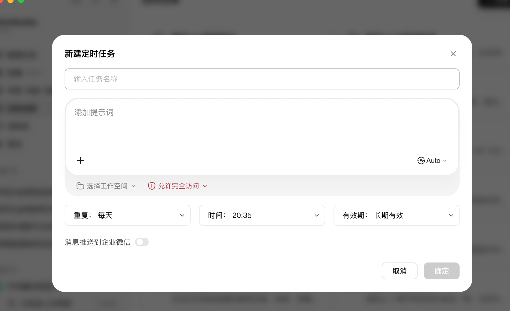The width and height of the screenshot is (510, 311).
Task: Click the 新建定时任务 title text
Action: point(90,54)
